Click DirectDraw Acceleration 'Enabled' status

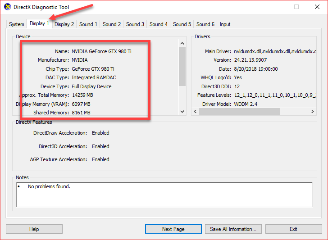click(x=100, y=133)
